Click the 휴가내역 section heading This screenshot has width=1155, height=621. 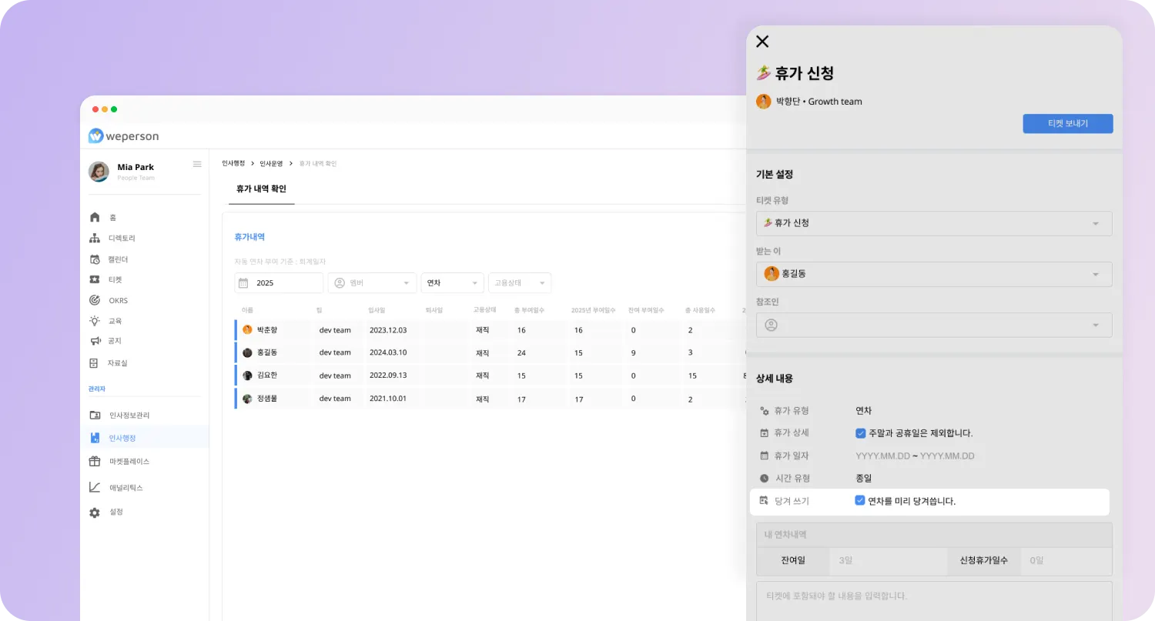coord(249,237)
